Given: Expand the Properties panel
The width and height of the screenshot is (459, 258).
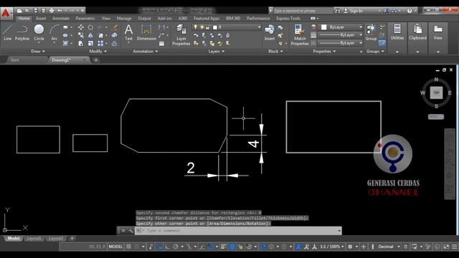Looking at the screenshot, I should 324,51.
